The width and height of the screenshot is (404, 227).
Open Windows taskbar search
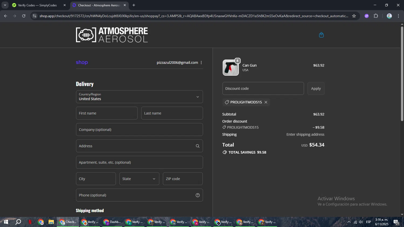pos(18,222)
